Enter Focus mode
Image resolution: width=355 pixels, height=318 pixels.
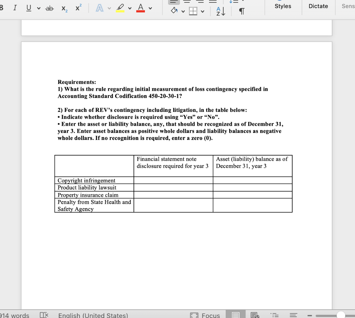pyautogui.click(x=205, y=315)
